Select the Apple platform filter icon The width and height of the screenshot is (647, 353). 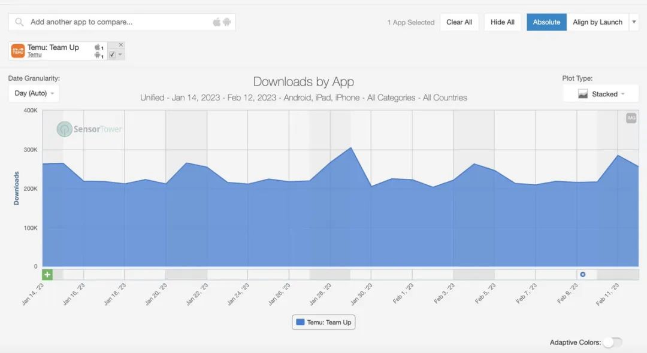[216, 22]
